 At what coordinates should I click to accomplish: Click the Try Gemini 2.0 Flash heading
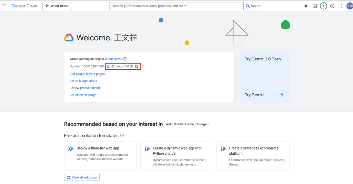(263, 59)
